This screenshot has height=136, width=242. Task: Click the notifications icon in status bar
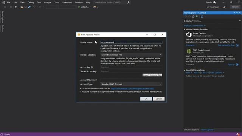(238, 134)
